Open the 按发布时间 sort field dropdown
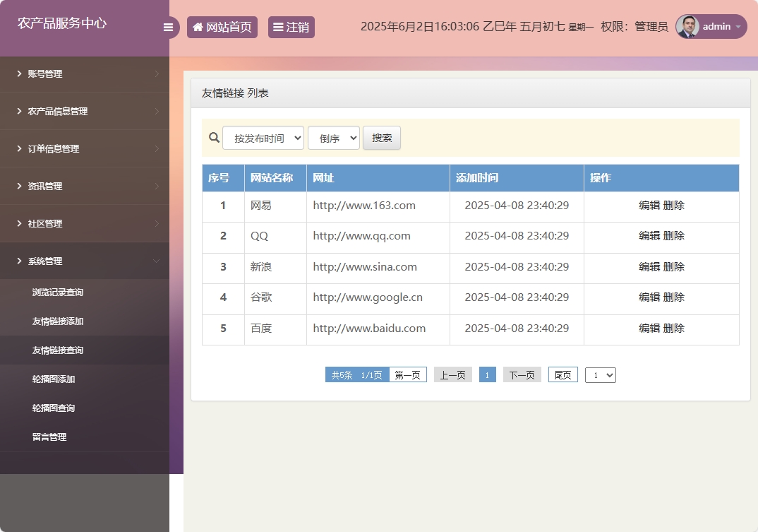This screenshot has width=758, height=532. pos(263,138)
